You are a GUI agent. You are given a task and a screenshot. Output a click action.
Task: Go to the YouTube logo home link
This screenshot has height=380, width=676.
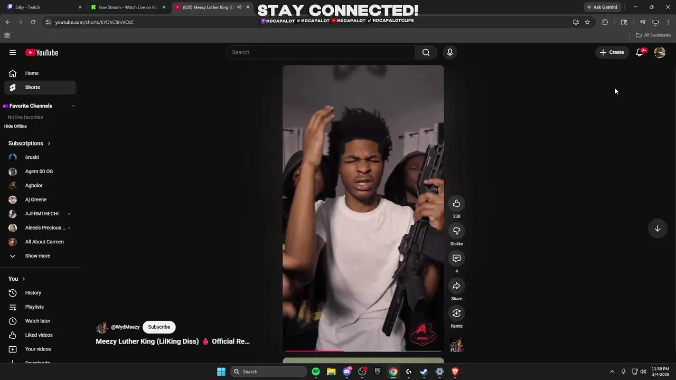tap(42, 52)
